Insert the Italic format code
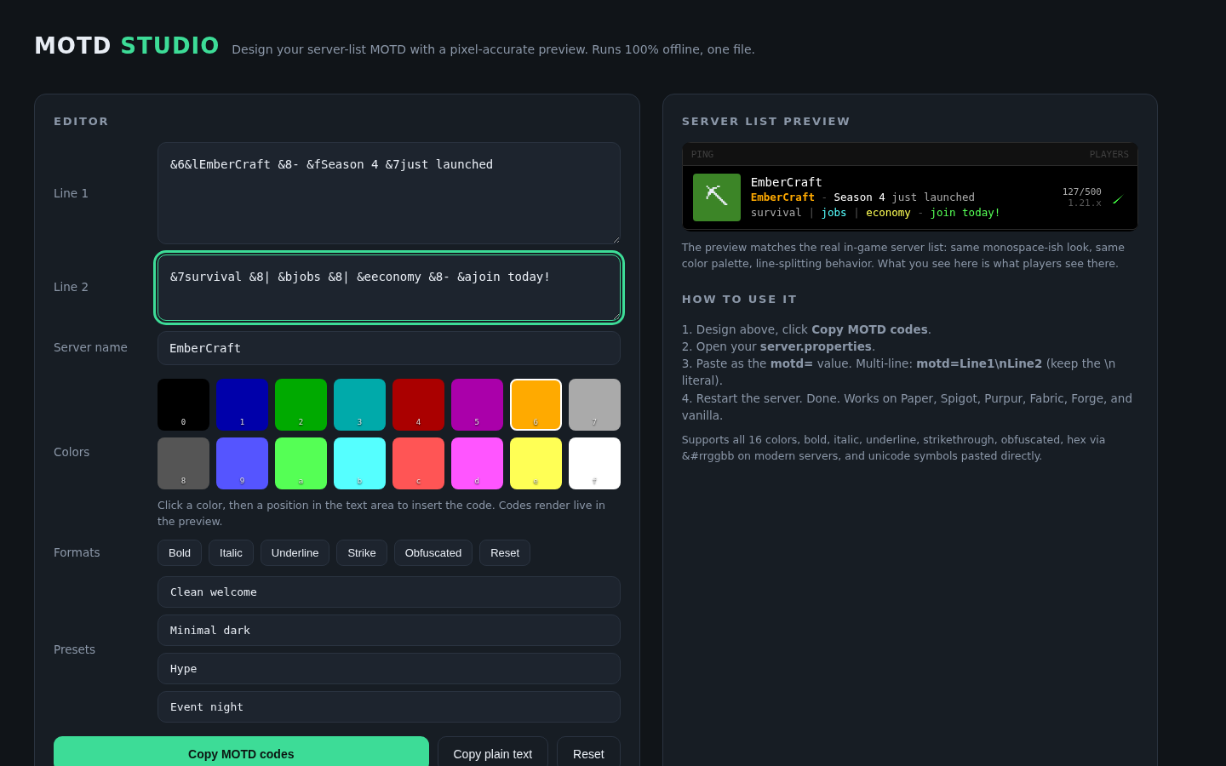Screen dimensions: 1226x766 point(231,552)
